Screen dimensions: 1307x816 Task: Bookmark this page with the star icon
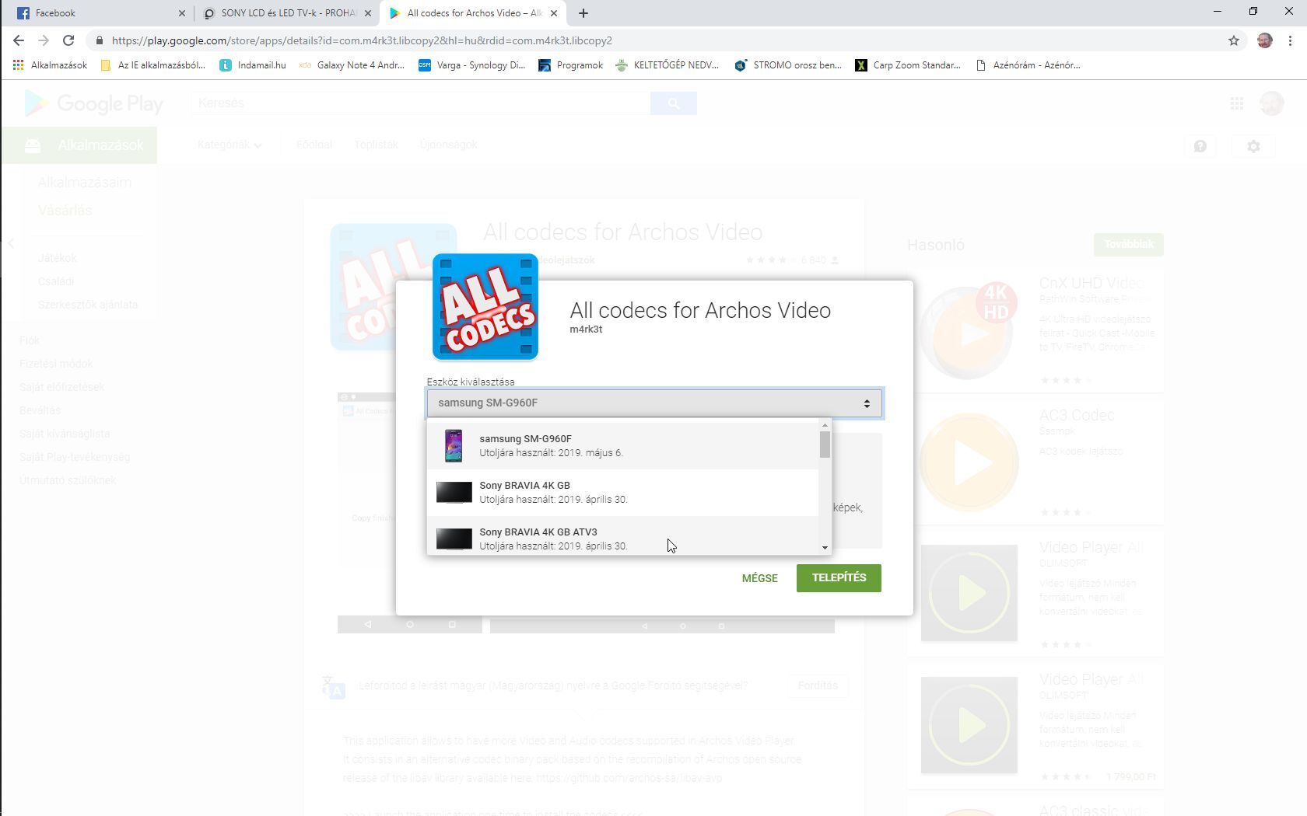(x=1234, y=40)
